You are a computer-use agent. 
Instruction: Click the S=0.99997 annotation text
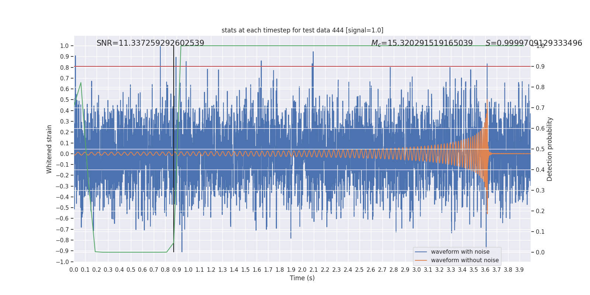tap(534, 43)
